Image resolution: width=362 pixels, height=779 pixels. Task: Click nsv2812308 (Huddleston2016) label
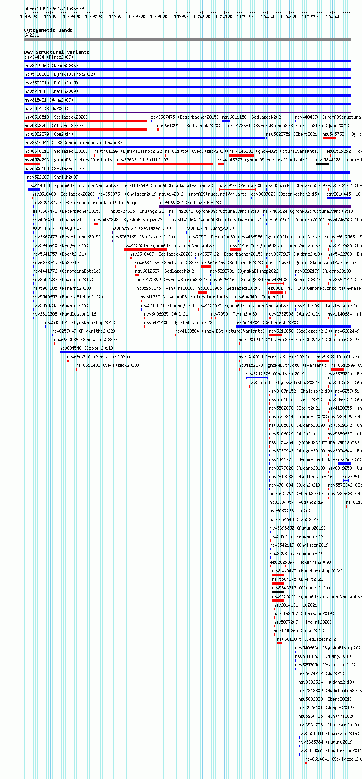65,314
